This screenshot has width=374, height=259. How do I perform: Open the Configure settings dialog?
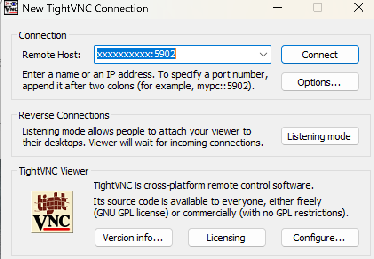320,238
